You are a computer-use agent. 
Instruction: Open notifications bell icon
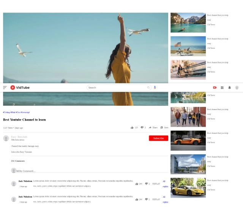pos(229,88)
